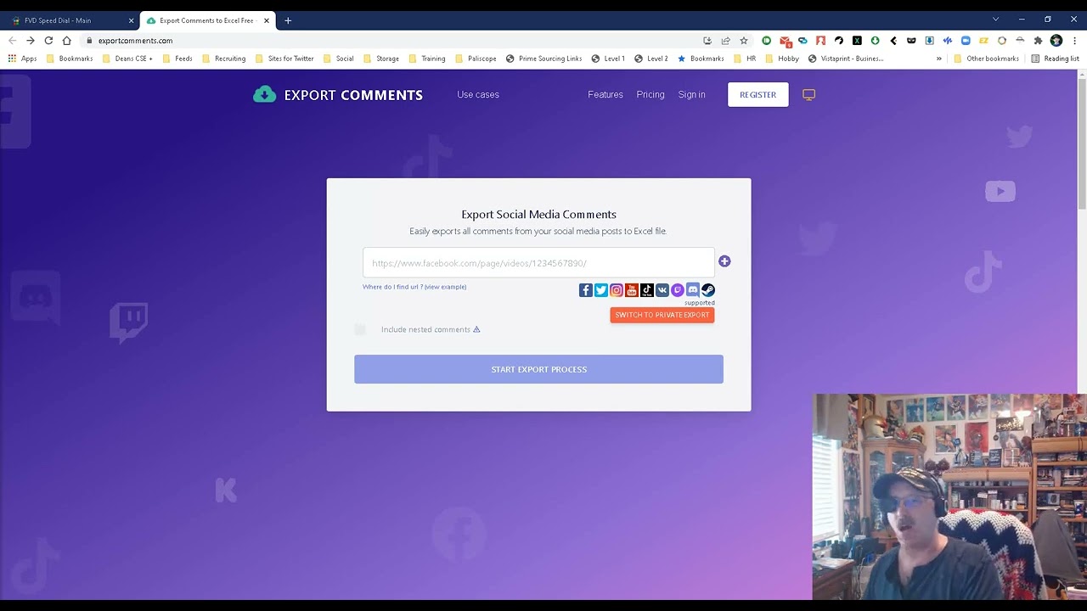Viewport: 1087px width, 611px height.
Task: Click the Twitter supported platform icon
Action: (601, 290)
